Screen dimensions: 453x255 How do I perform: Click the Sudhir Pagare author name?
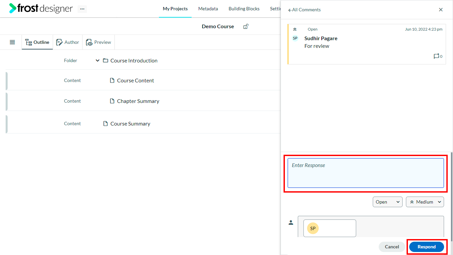pos(321,38)
